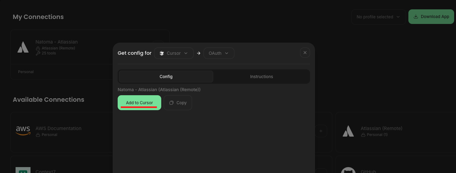This screenshot has height=173, width=456.
Task: Open the No profile selected dropdown
Action: 378,17
